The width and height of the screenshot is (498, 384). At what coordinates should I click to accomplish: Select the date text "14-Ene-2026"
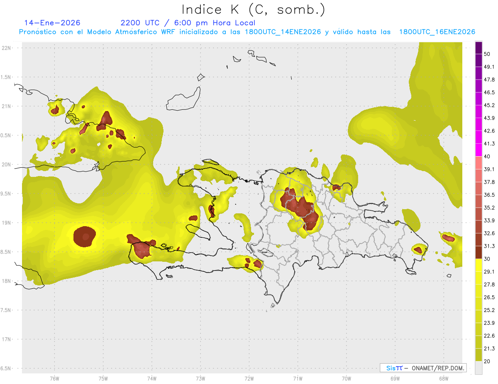(52, 23)
